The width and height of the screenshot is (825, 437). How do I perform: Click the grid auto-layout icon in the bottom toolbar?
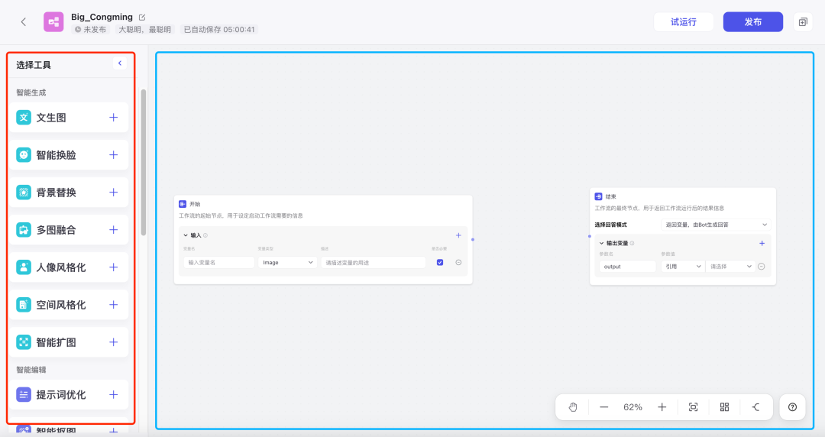724,407
